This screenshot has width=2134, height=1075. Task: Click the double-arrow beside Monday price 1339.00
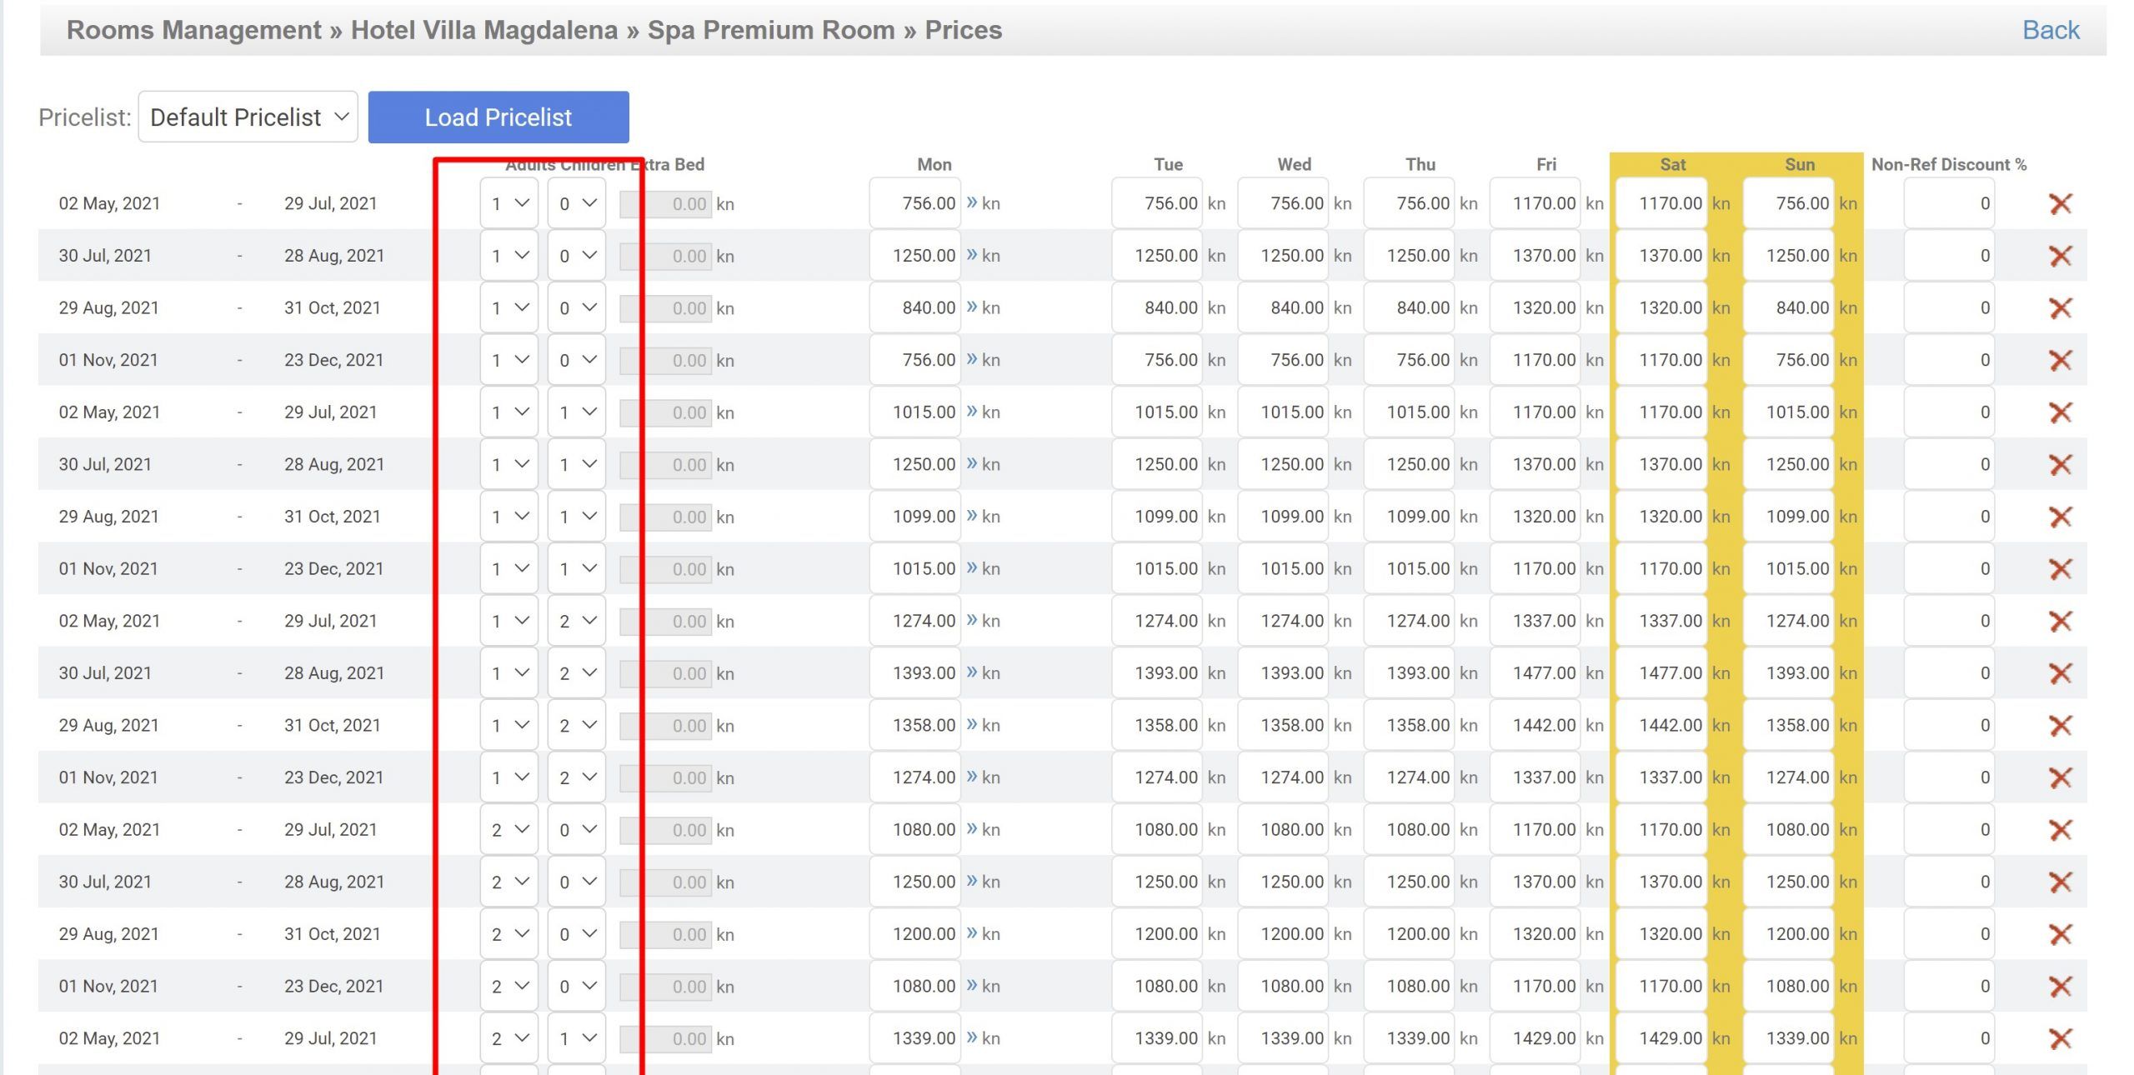click(971, 1038)
